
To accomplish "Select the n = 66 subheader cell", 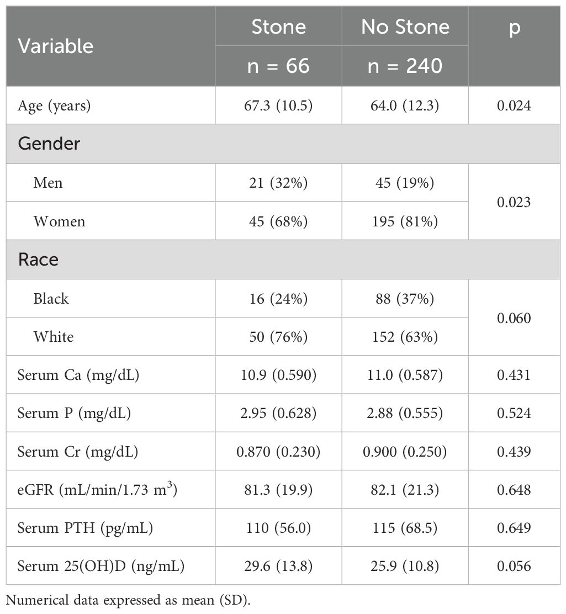I will (x=278, y=66).
